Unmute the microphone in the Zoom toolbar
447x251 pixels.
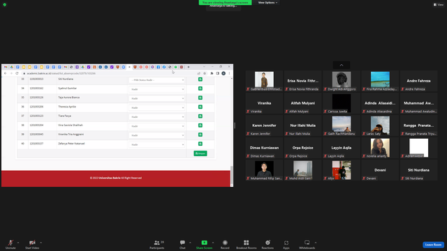pos(10,244)
